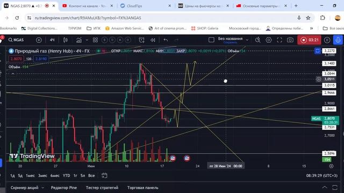Open quick search tool
Screen dimensions: 344x193
click(258, 40)
